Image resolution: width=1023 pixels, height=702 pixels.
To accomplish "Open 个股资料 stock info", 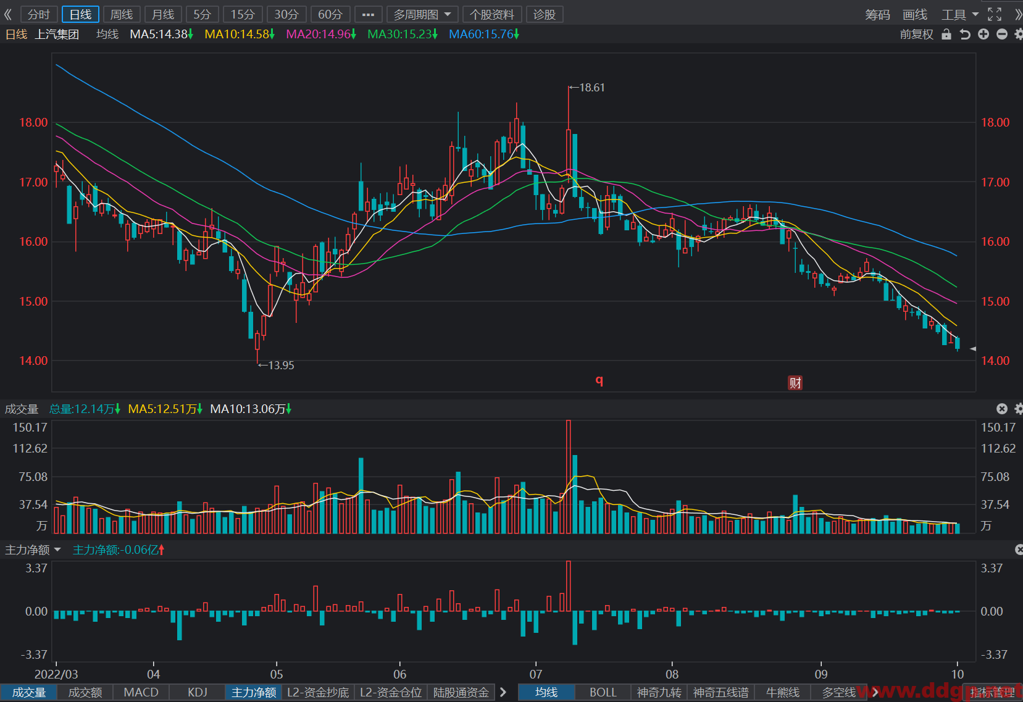I will tap(492, 14).
